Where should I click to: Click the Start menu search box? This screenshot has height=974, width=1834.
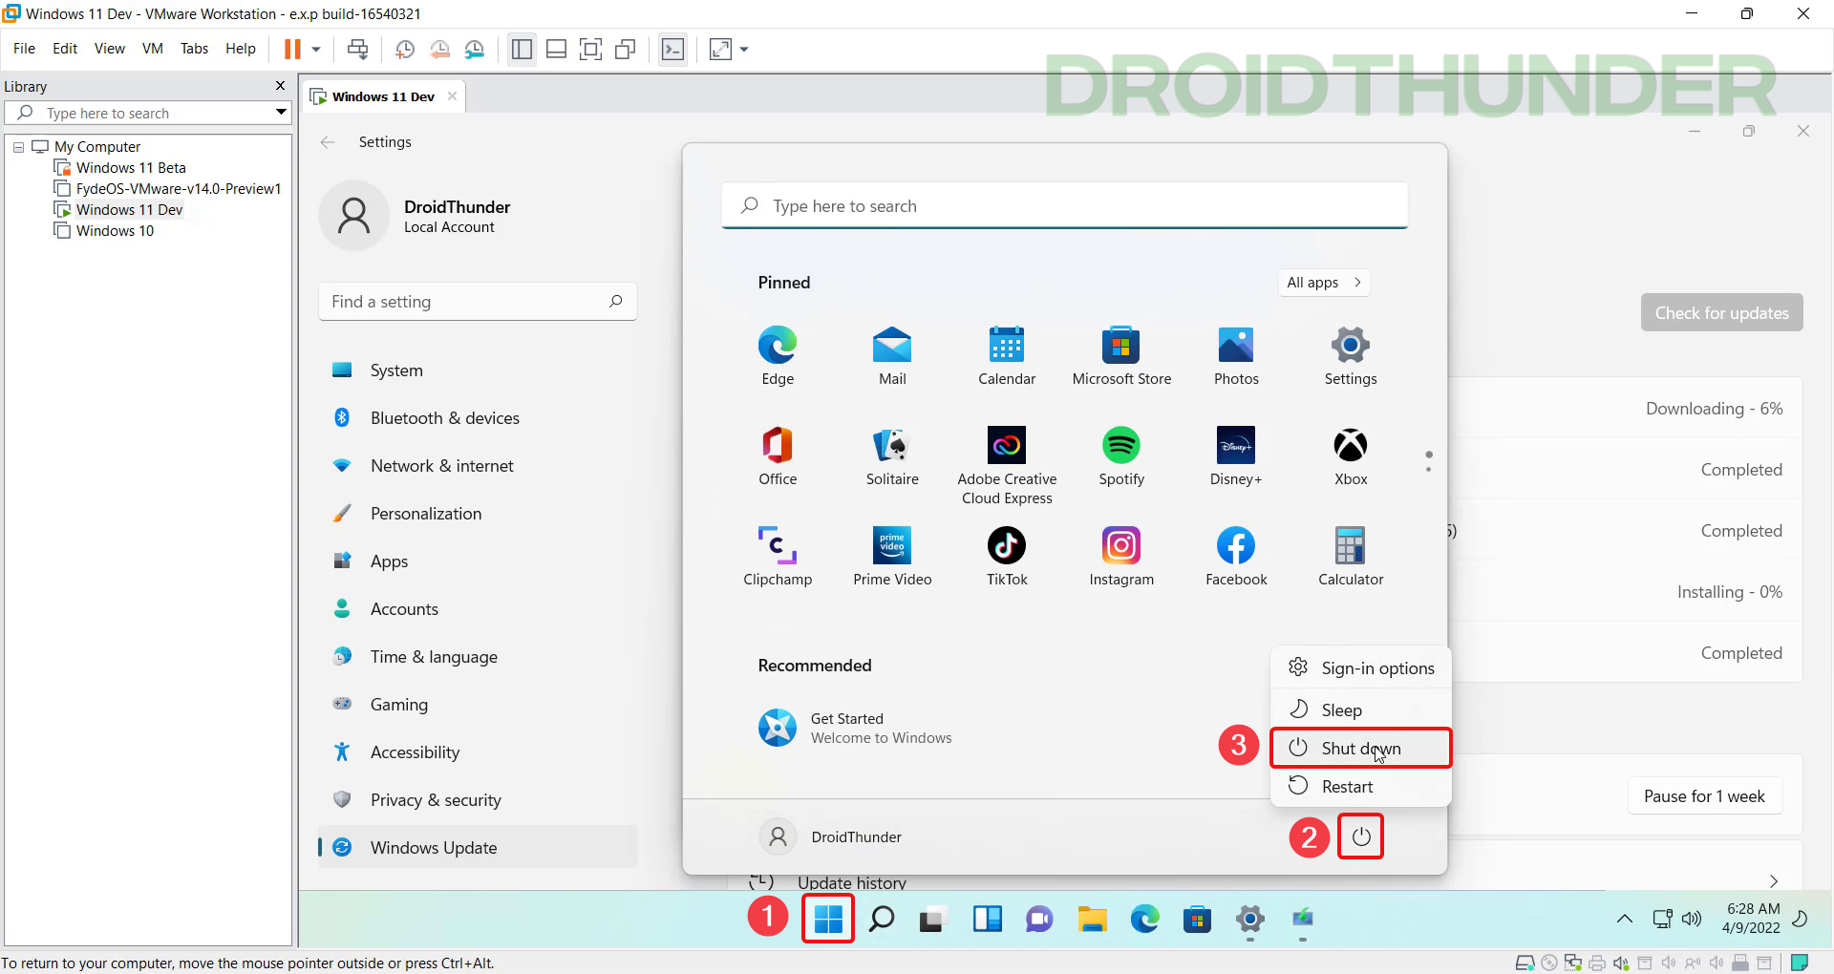click(x=1064, y=206)
